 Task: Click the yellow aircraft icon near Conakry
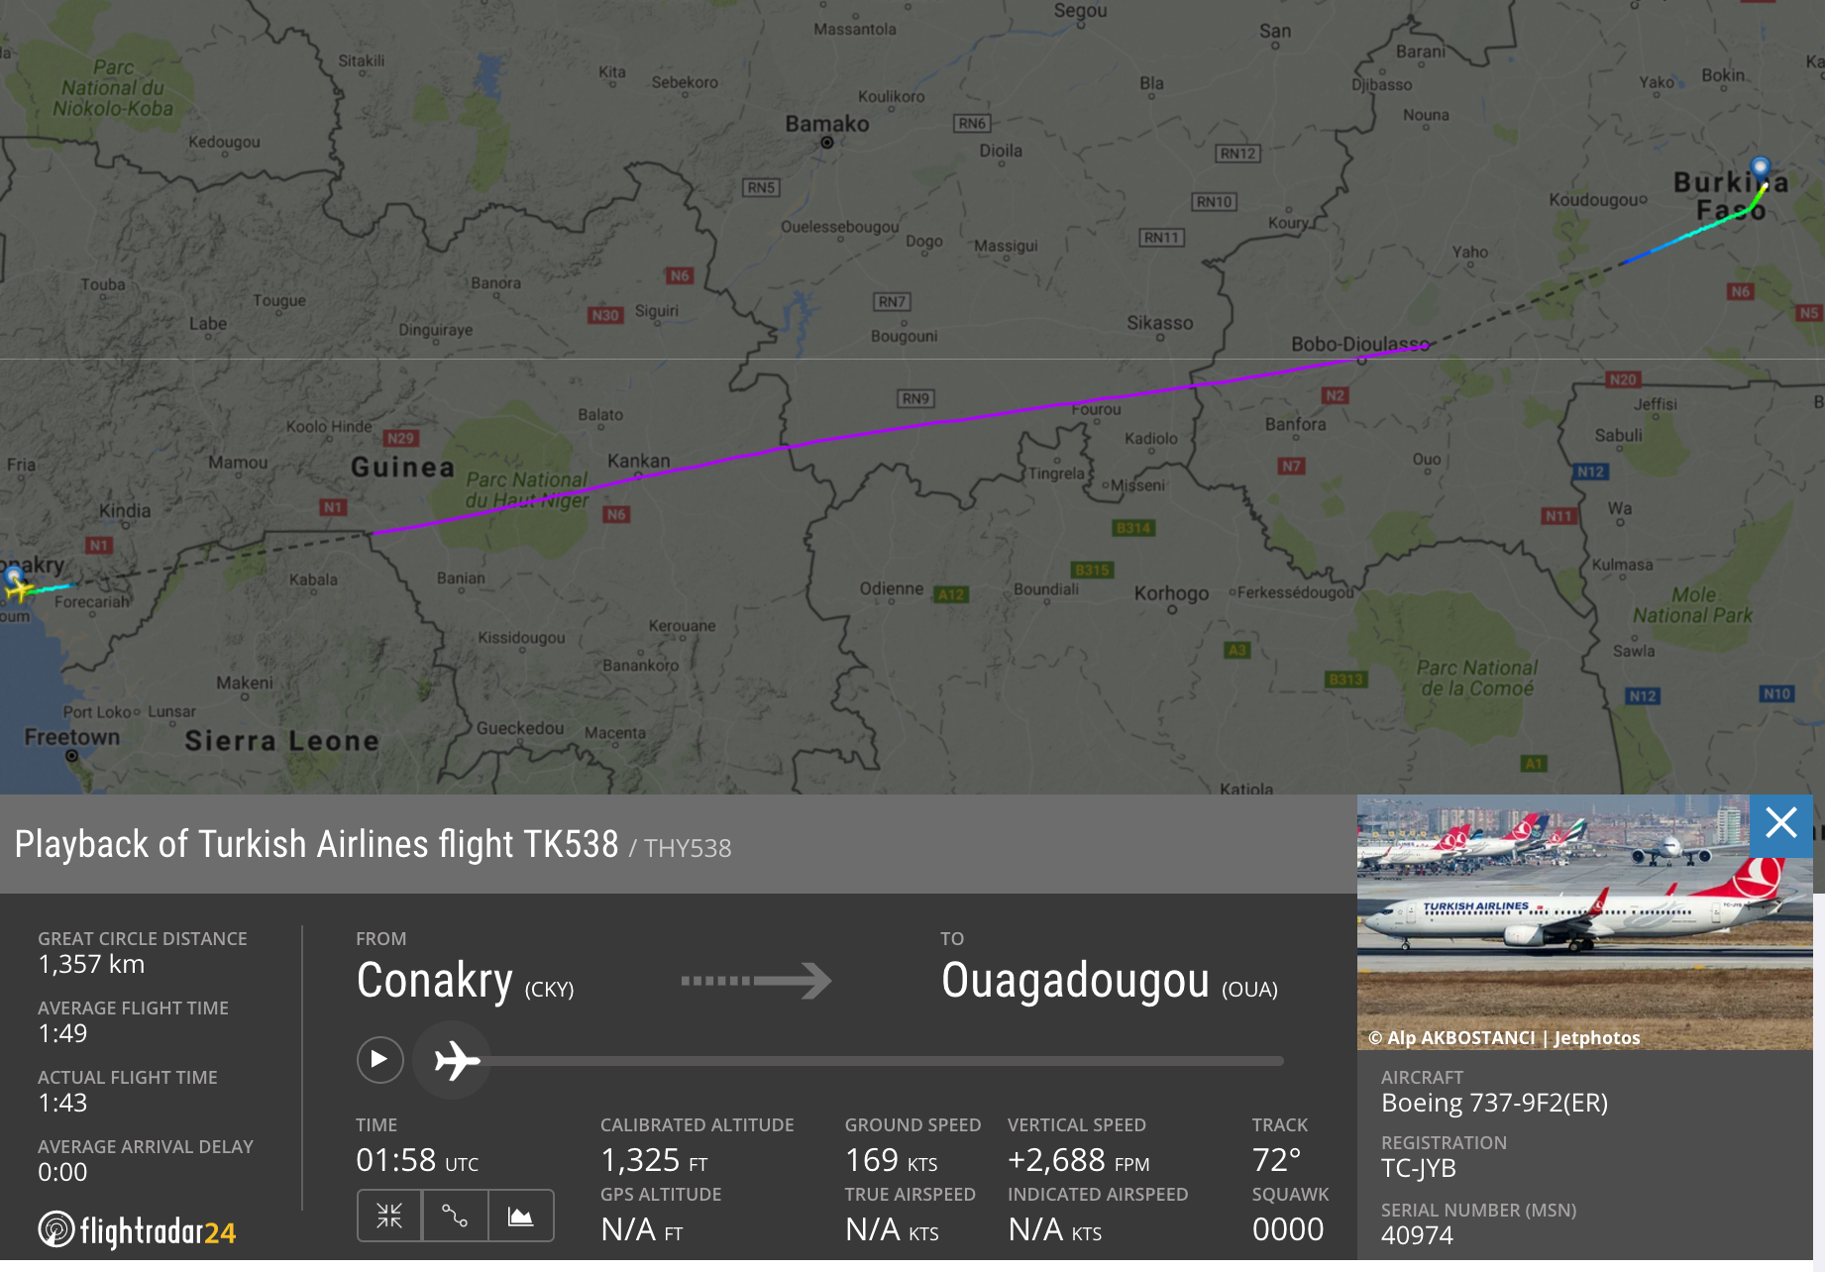pyautogui.click(x=17, y=588)
